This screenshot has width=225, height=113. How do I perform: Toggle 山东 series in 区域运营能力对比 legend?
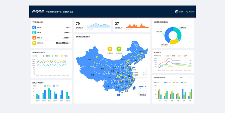click(175, 82)
